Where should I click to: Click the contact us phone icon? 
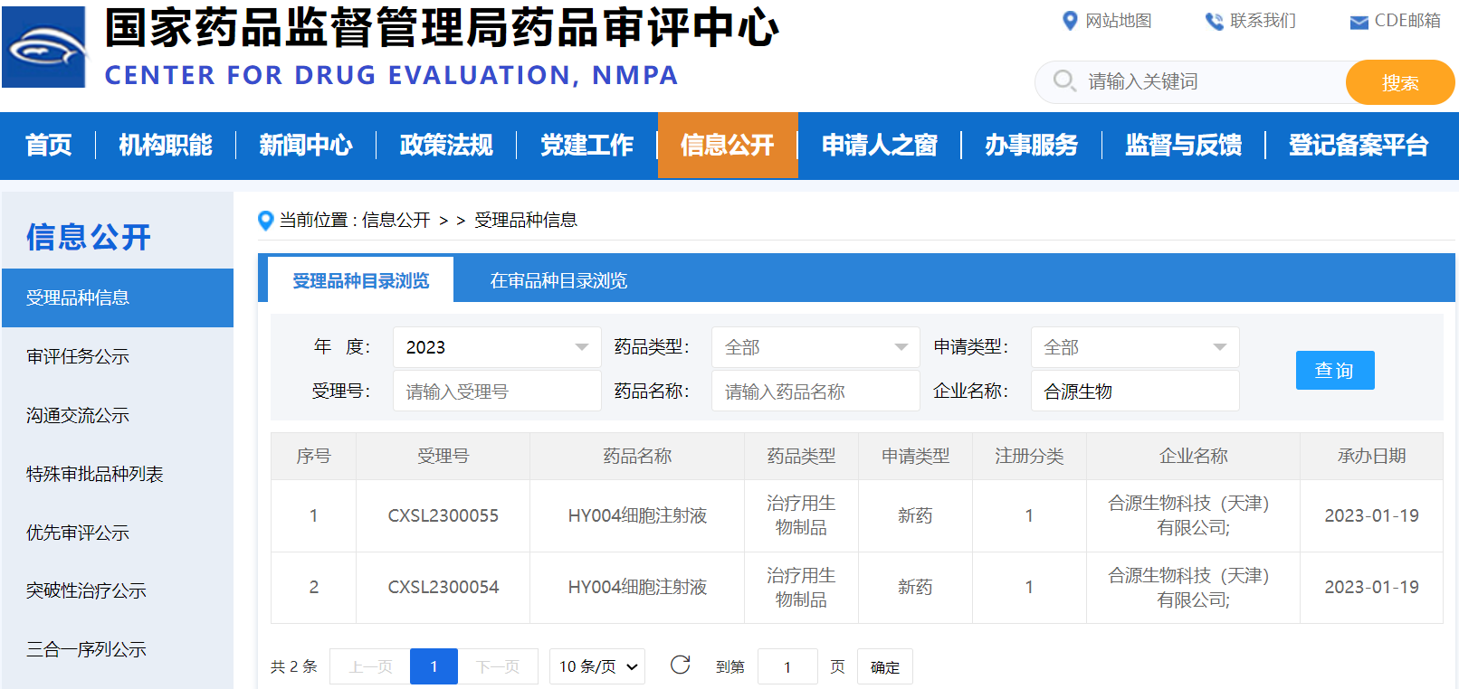click(x=1214, y=21)
